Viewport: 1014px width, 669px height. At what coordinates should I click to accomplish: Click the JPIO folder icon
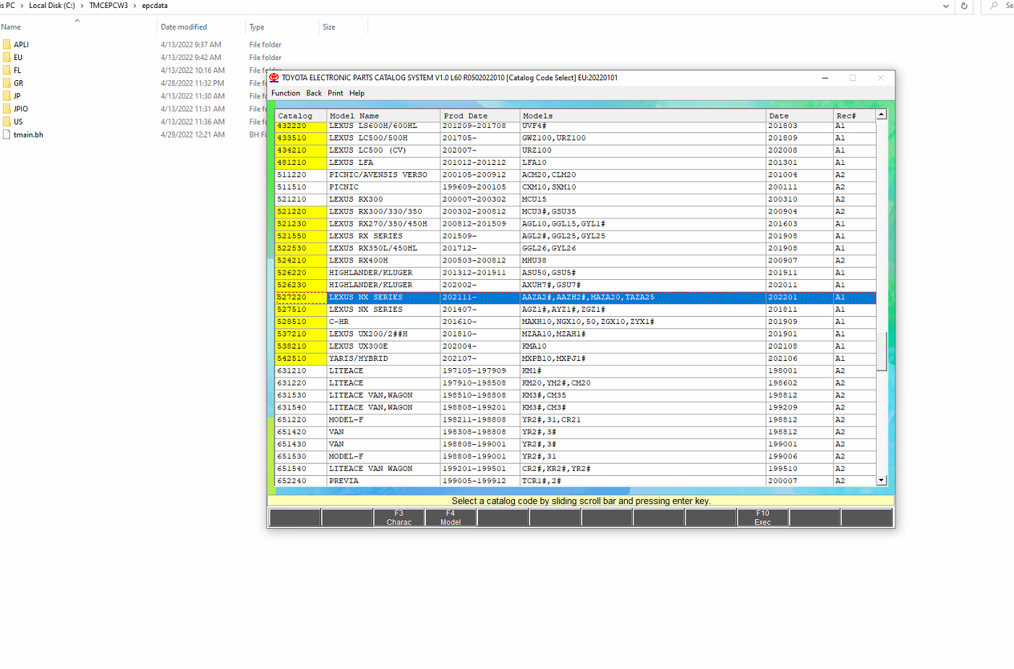(7, 109)
